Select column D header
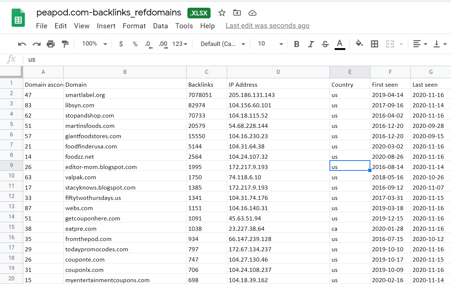Screen dimensions: 451x284 (278, 72)
